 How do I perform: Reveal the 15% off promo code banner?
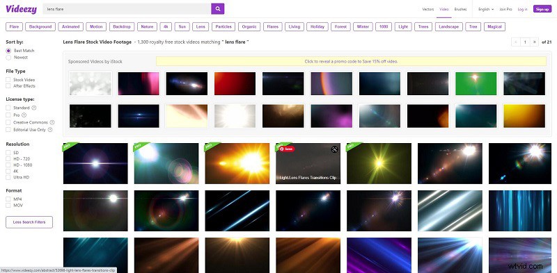pyautogui.click(x=351, y=61)
